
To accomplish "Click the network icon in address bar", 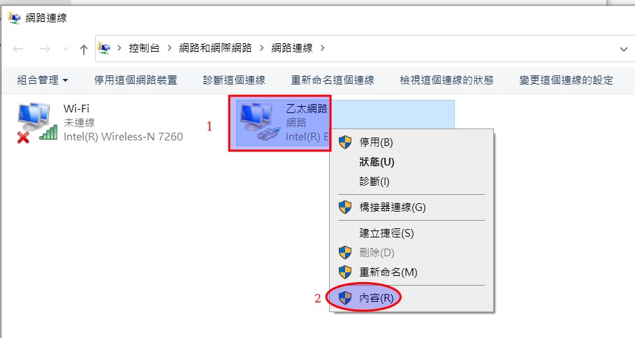I will click(103, 48).
